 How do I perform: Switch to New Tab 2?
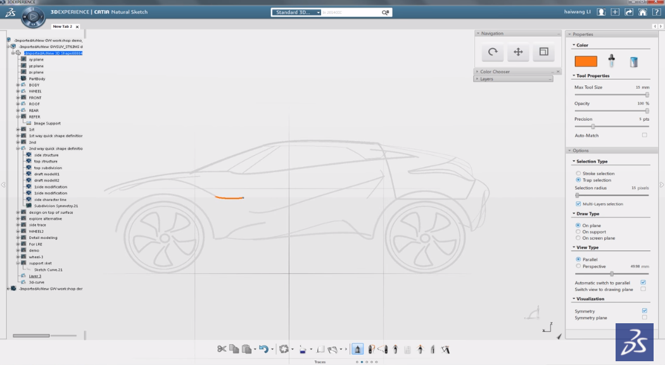coord(62,27)
